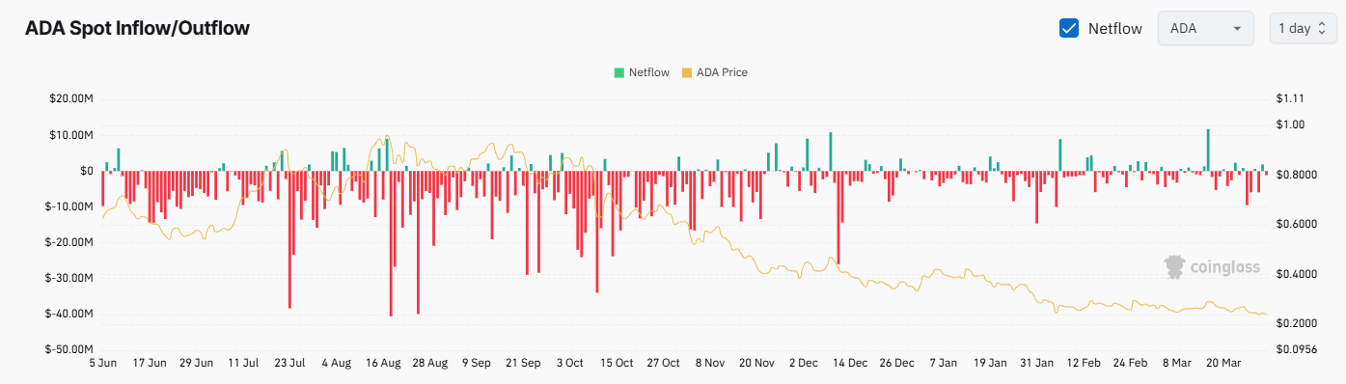This screenshot has height=384, width=1346.
Task: Click the 5 Jun date label
Action: [102, 364]
